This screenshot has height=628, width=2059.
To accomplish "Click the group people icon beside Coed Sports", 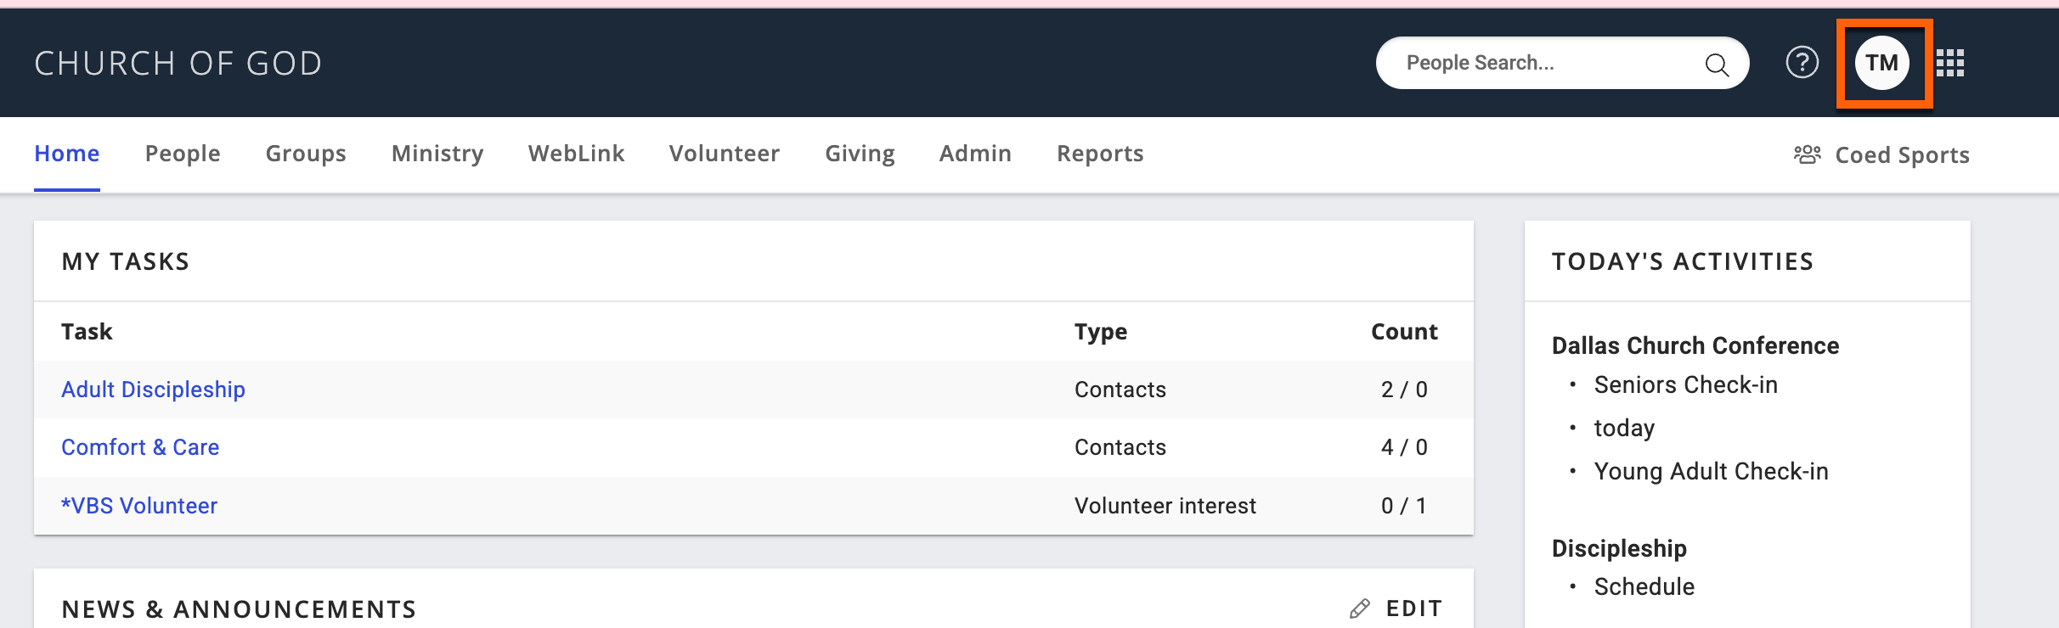I will [x=1808, y=154].
